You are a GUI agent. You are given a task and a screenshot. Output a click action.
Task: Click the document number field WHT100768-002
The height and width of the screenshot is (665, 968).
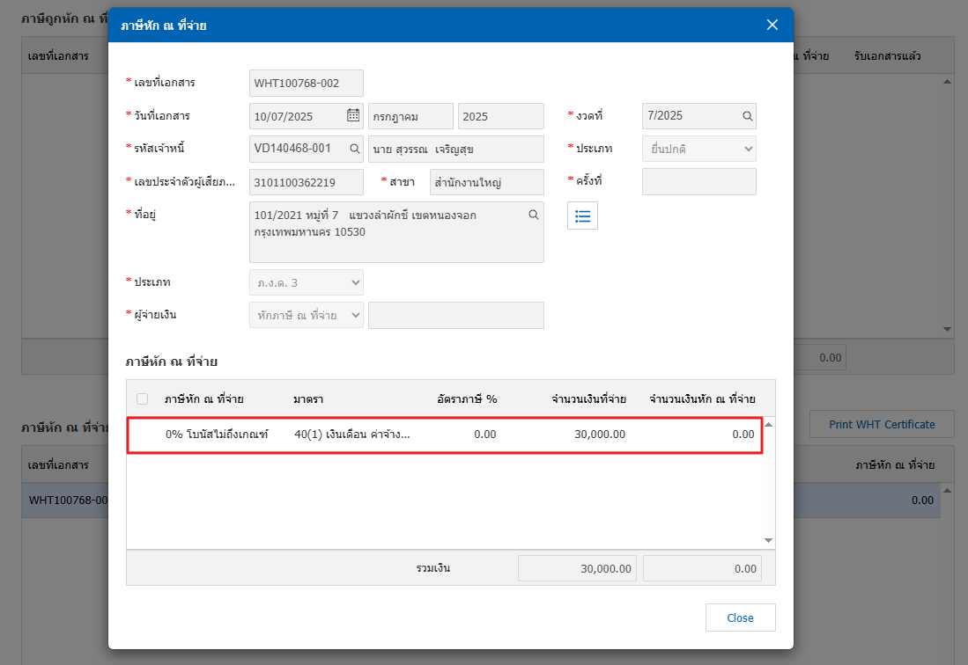point(307,83)
